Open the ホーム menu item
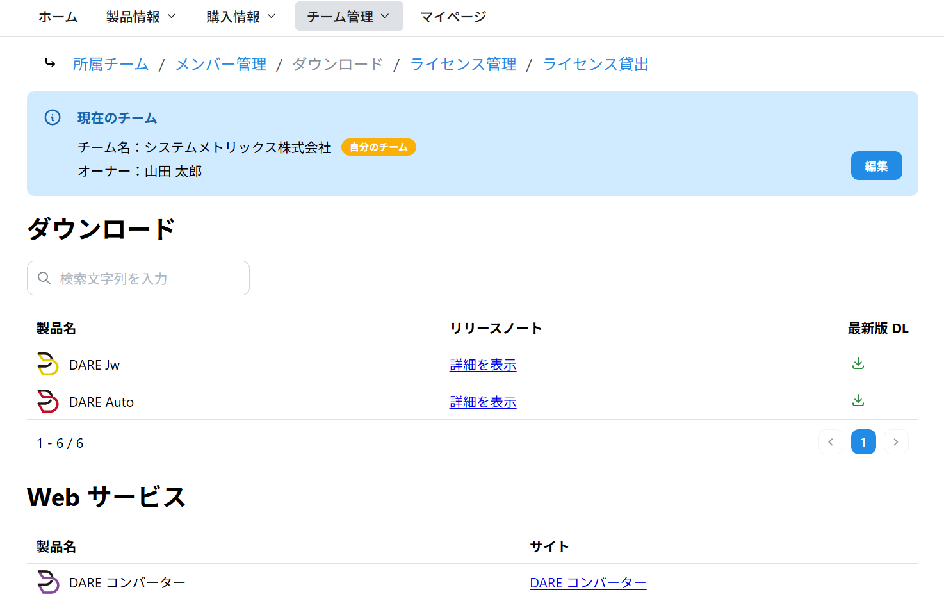 pos(58,16)
